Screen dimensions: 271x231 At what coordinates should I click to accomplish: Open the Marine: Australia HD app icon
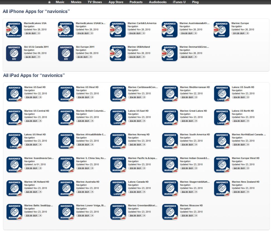(x=66, y=188)
